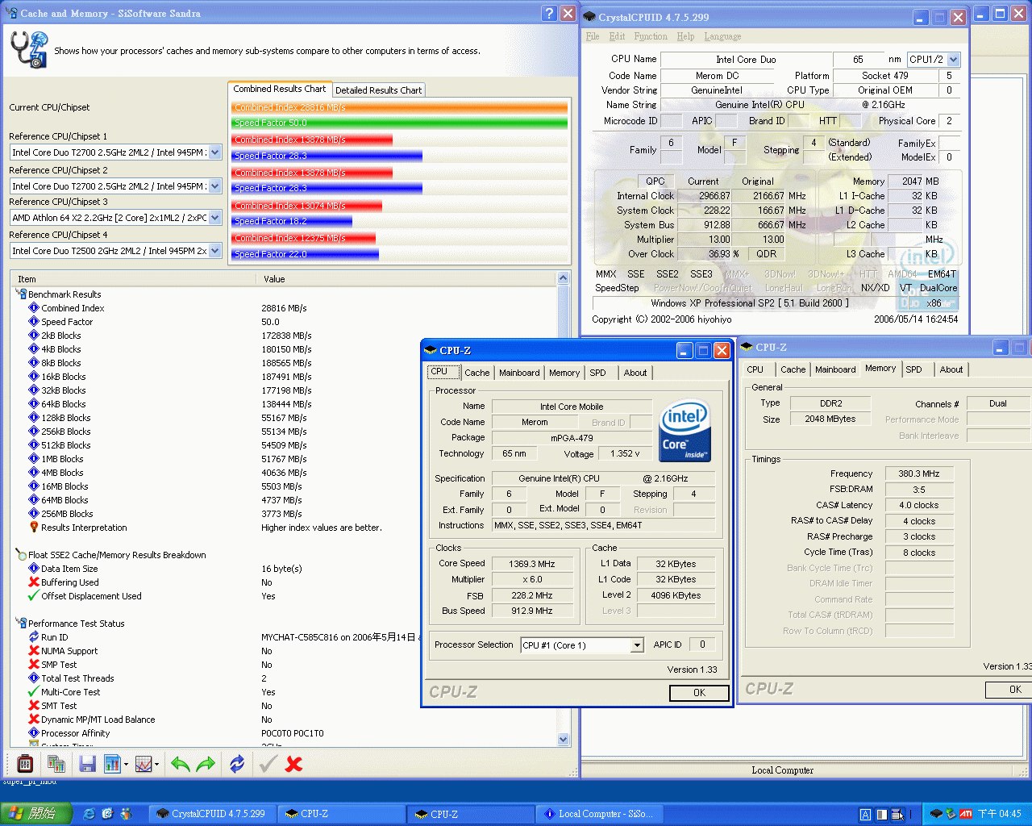
Task: Click the green back arrow icon
Action: point(181,763)
